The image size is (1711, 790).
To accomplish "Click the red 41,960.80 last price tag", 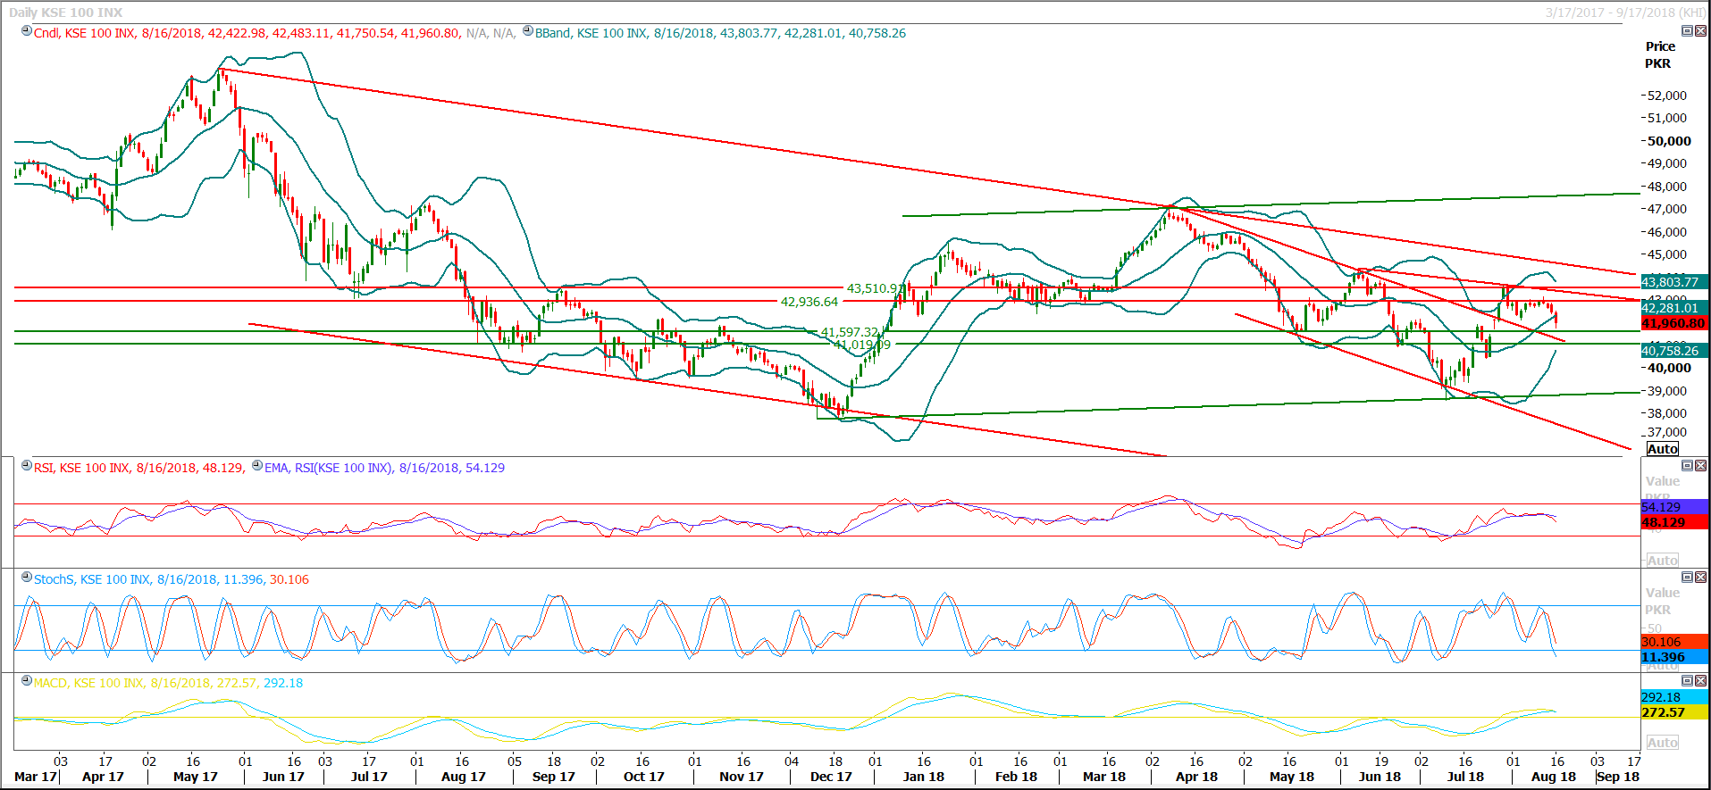I will tap(1673, 324).
